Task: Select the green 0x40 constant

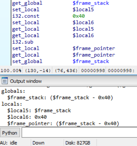Action: pyautogui.click(x=79, y=16)
